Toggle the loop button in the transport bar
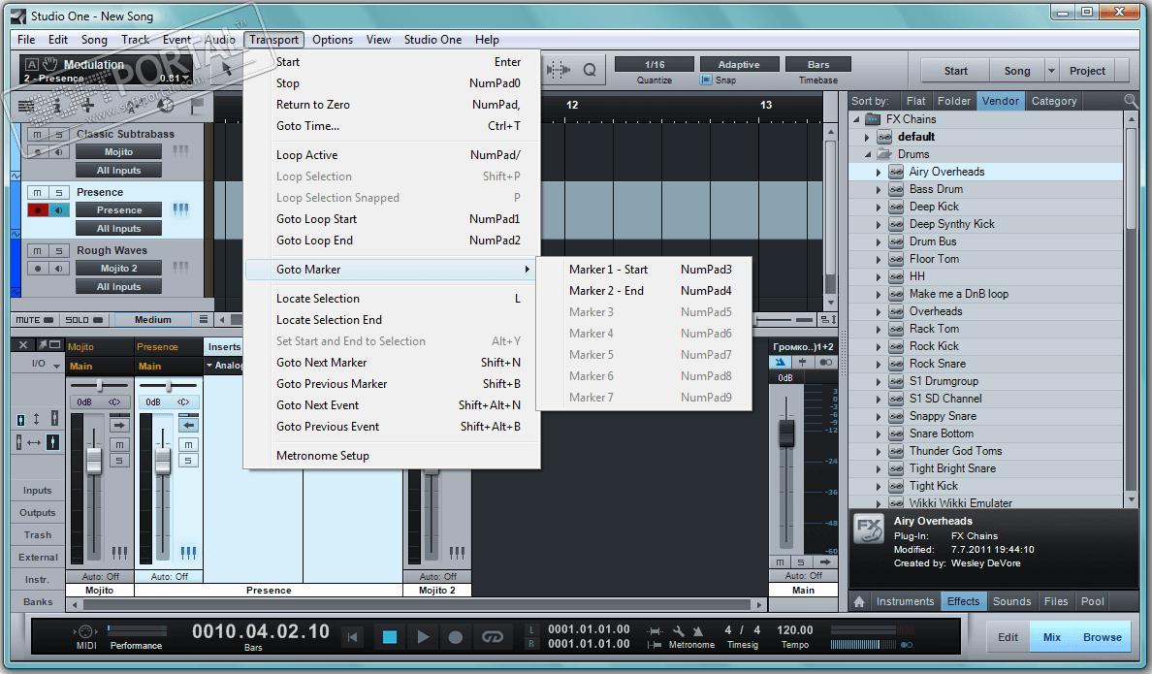The width and height of the screenshot is (1152, 674). click(493, 637)
